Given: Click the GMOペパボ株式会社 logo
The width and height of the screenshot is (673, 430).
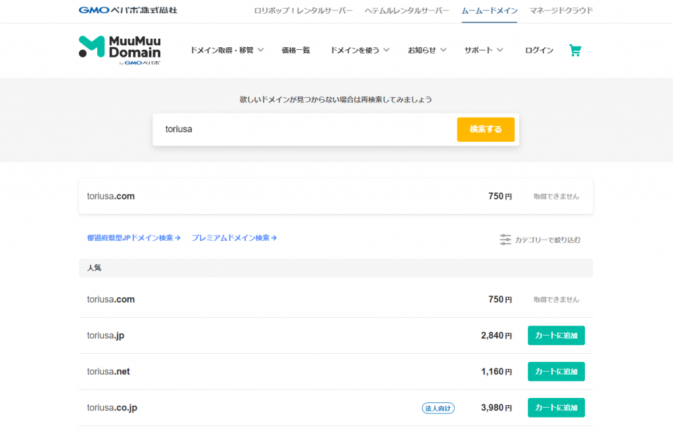Looking at the screenshot, I should (x=128, y=10).
